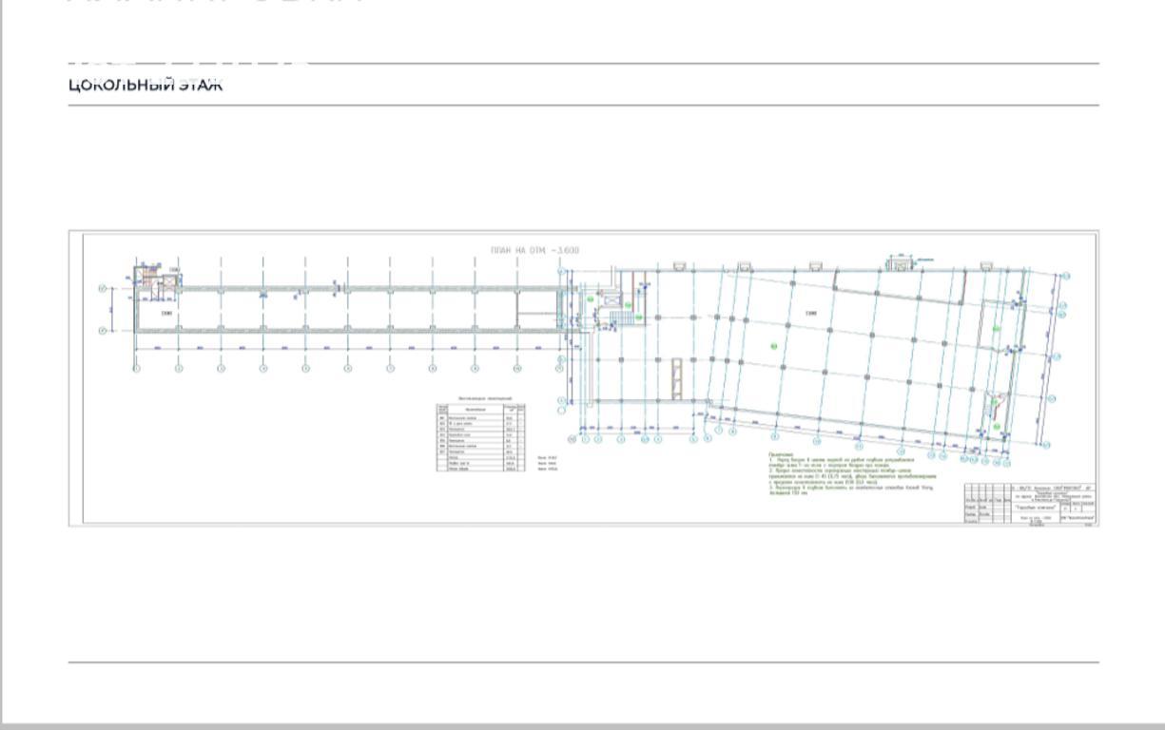Image resolution: width=1165 pixels, height=730 pixels.
Task: Click the bottom-right corner axis bubble of the skewed grid
Action: (1046, 445)
